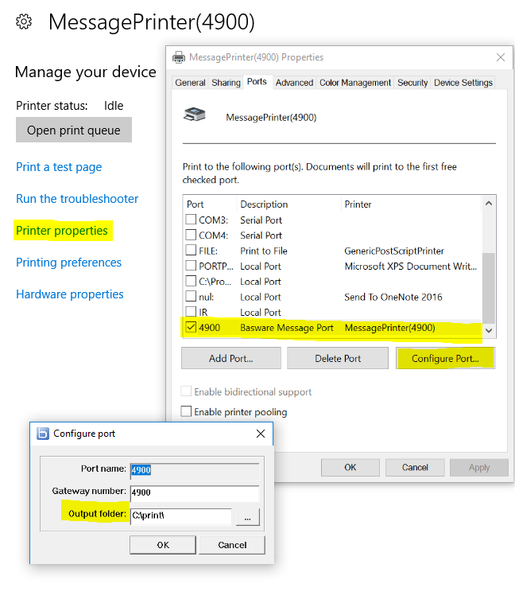Select the Send To OneNote 2016 entry
Image resolution: width=515 pixels, height=611 pixels.
(x=393, y=297)
